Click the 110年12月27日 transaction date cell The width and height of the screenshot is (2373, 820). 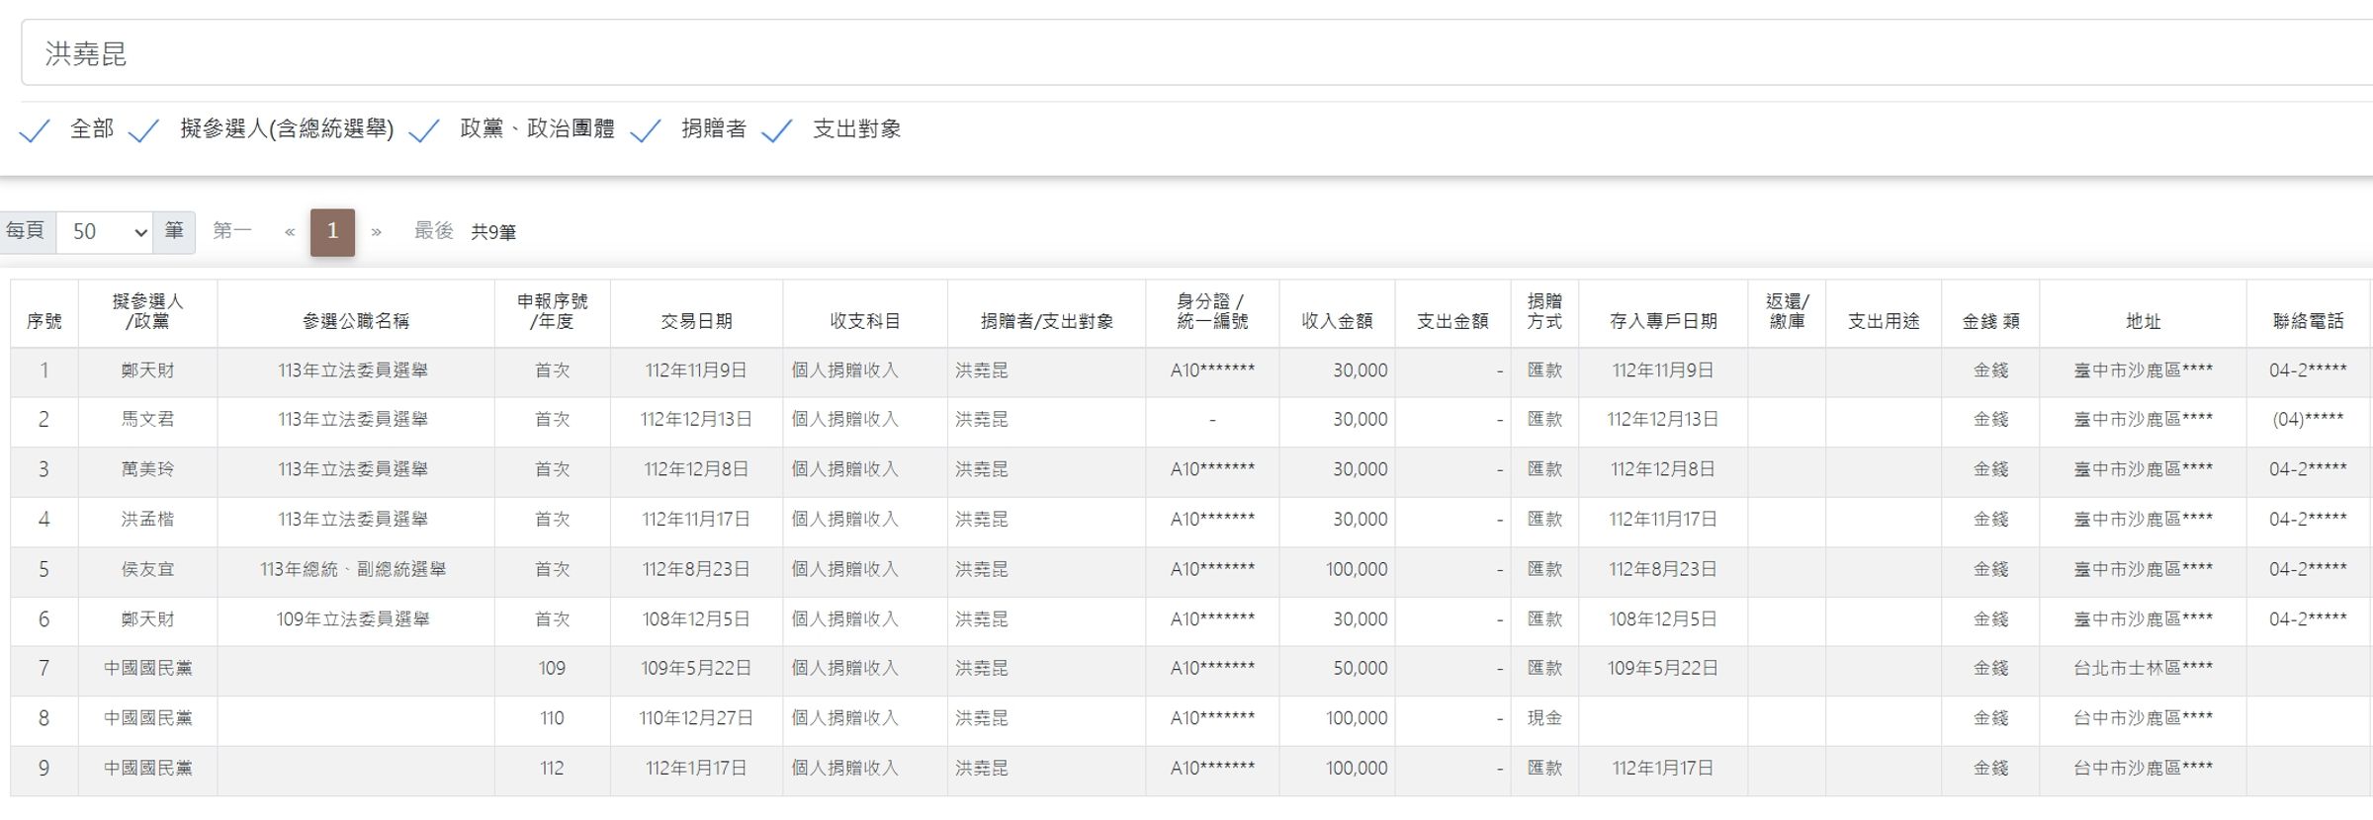tap(696, 718)
